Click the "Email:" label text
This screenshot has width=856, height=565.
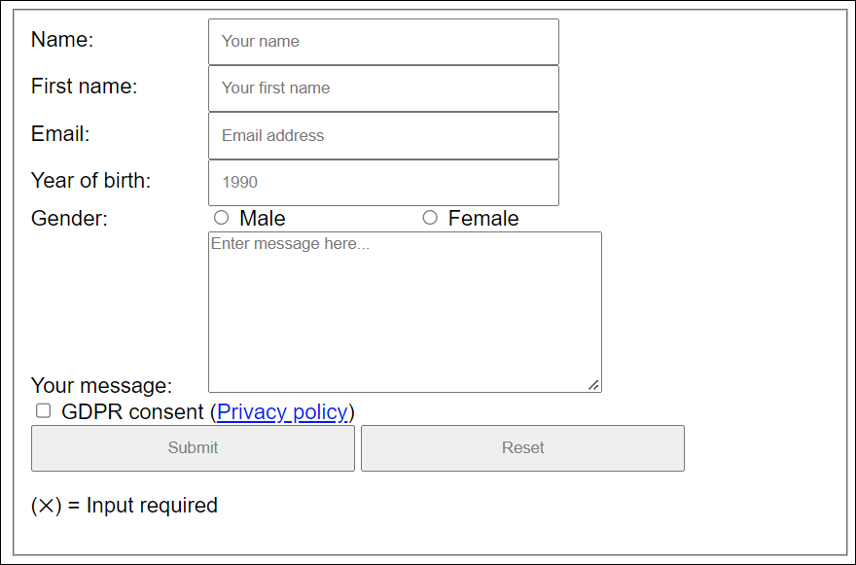pyautogui.click(x=60, y=134)
